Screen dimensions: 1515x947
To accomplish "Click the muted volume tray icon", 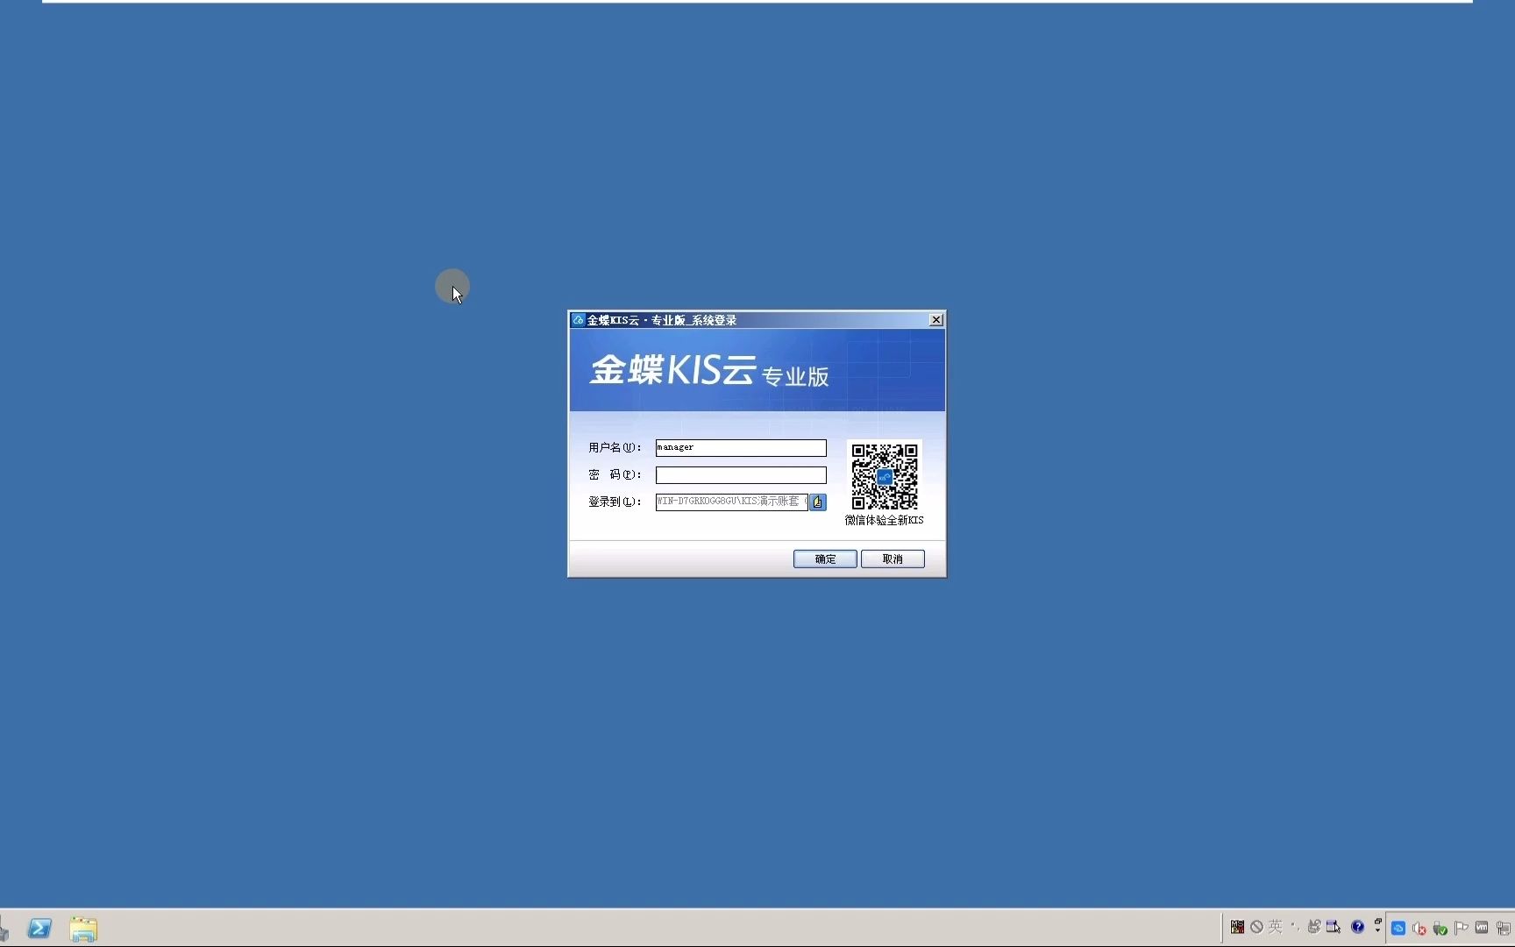I will point(1419,928).
